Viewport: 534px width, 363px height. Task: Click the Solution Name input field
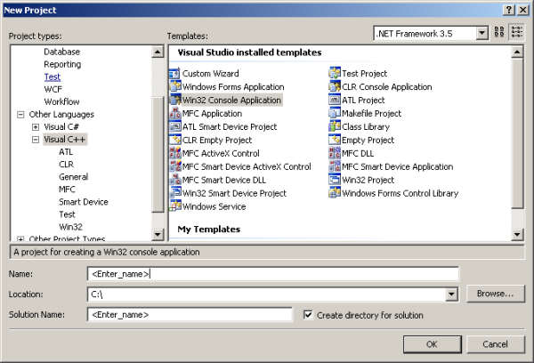point(190,315)
